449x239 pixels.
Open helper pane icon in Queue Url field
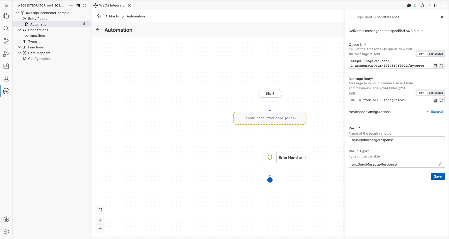[435, 66]
